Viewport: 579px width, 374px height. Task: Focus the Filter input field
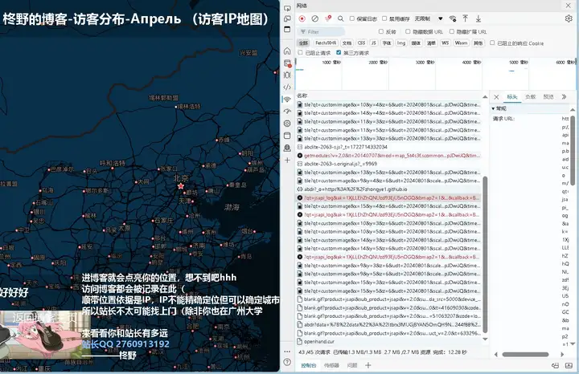(x=321, y=31)
